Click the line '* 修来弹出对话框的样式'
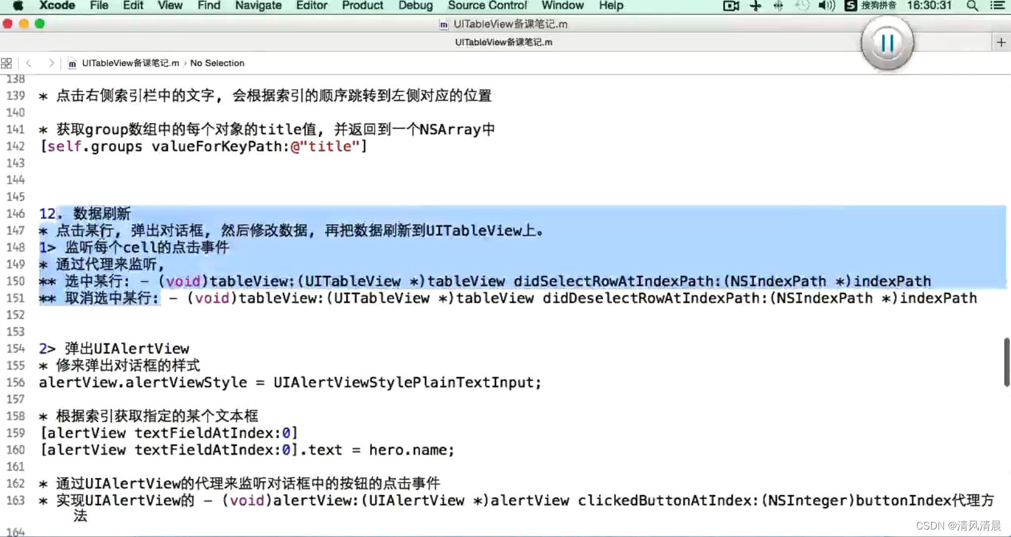1011x537 pixels. [119, 366]
